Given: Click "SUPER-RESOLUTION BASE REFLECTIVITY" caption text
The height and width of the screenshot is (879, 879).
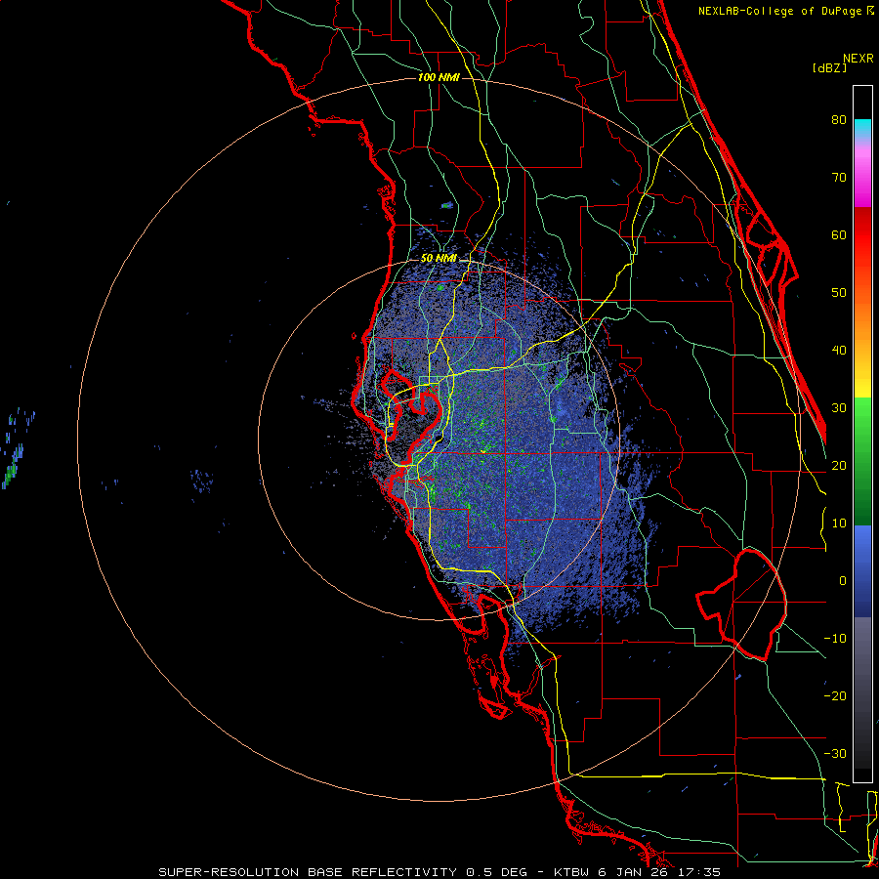Looking at the screenshot, I should 308,872.
